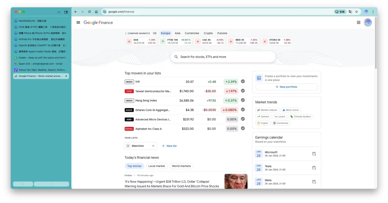Image resolution: width=388 pixels, height=203 pixels.
Task: Switch to the Asia markets tab
Action: tap(177, 33)
